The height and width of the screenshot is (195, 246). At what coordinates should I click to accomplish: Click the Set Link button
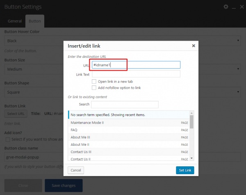[184, 170]
